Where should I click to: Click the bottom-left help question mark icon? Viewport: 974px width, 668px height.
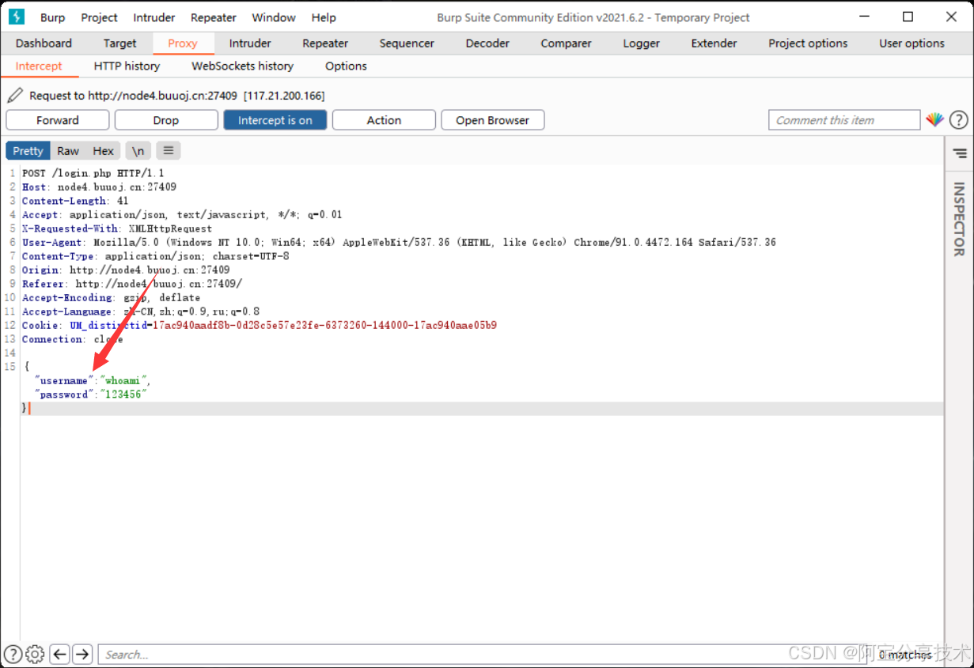(x=13, y=654)
